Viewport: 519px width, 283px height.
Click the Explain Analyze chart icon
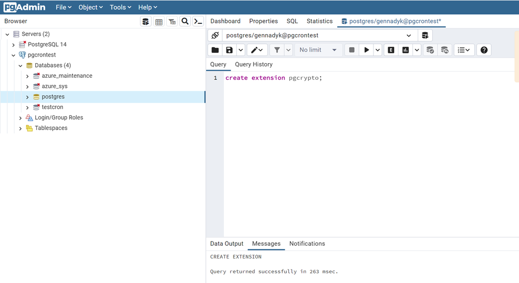click(x=405, y=50)
